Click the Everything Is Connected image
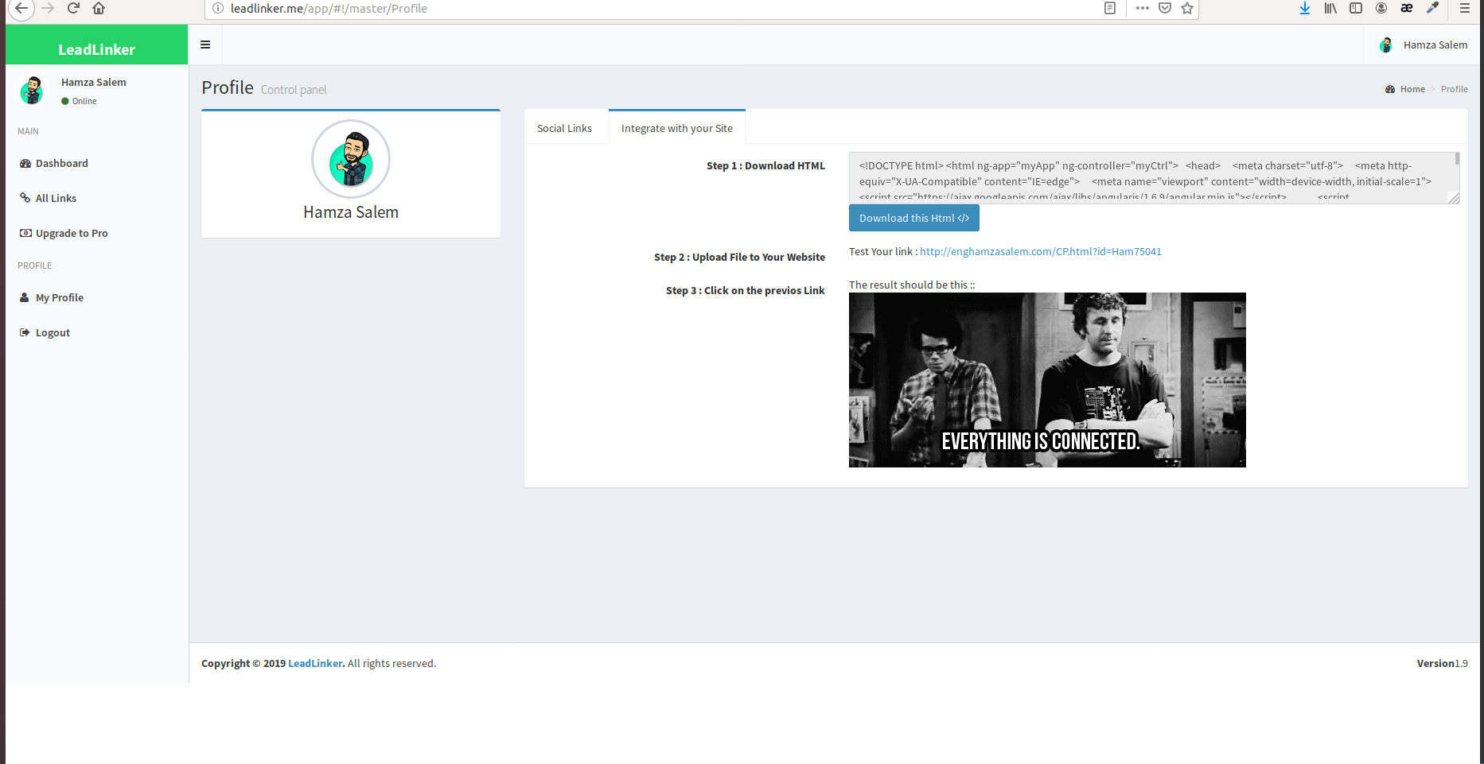The image size is (1484, 764). pyautogui.click(x=1047, y=380)
